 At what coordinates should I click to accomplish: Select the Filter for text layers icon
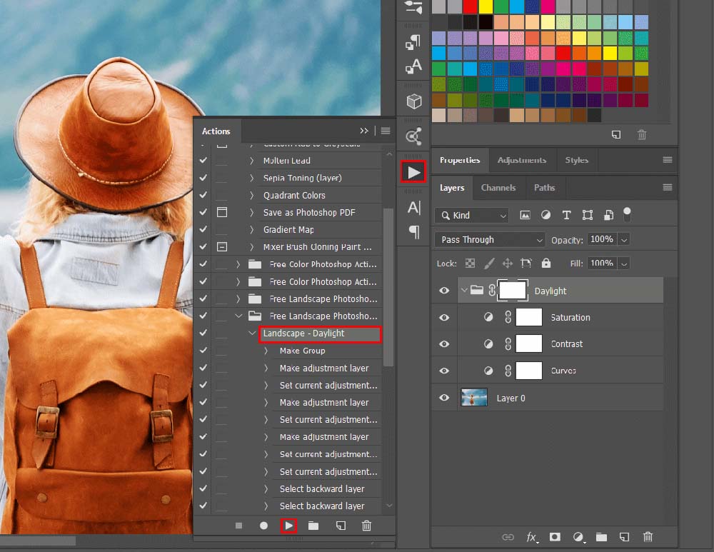pyautogui.click(x=567, y=215)
